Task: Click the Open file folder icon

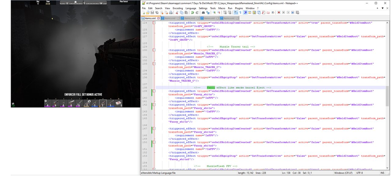Action: coord(148,13)
